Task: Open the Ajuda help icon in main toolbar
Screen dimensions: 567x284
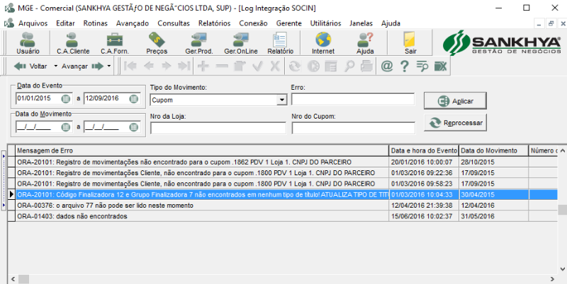Action: (x=365, y=42)
